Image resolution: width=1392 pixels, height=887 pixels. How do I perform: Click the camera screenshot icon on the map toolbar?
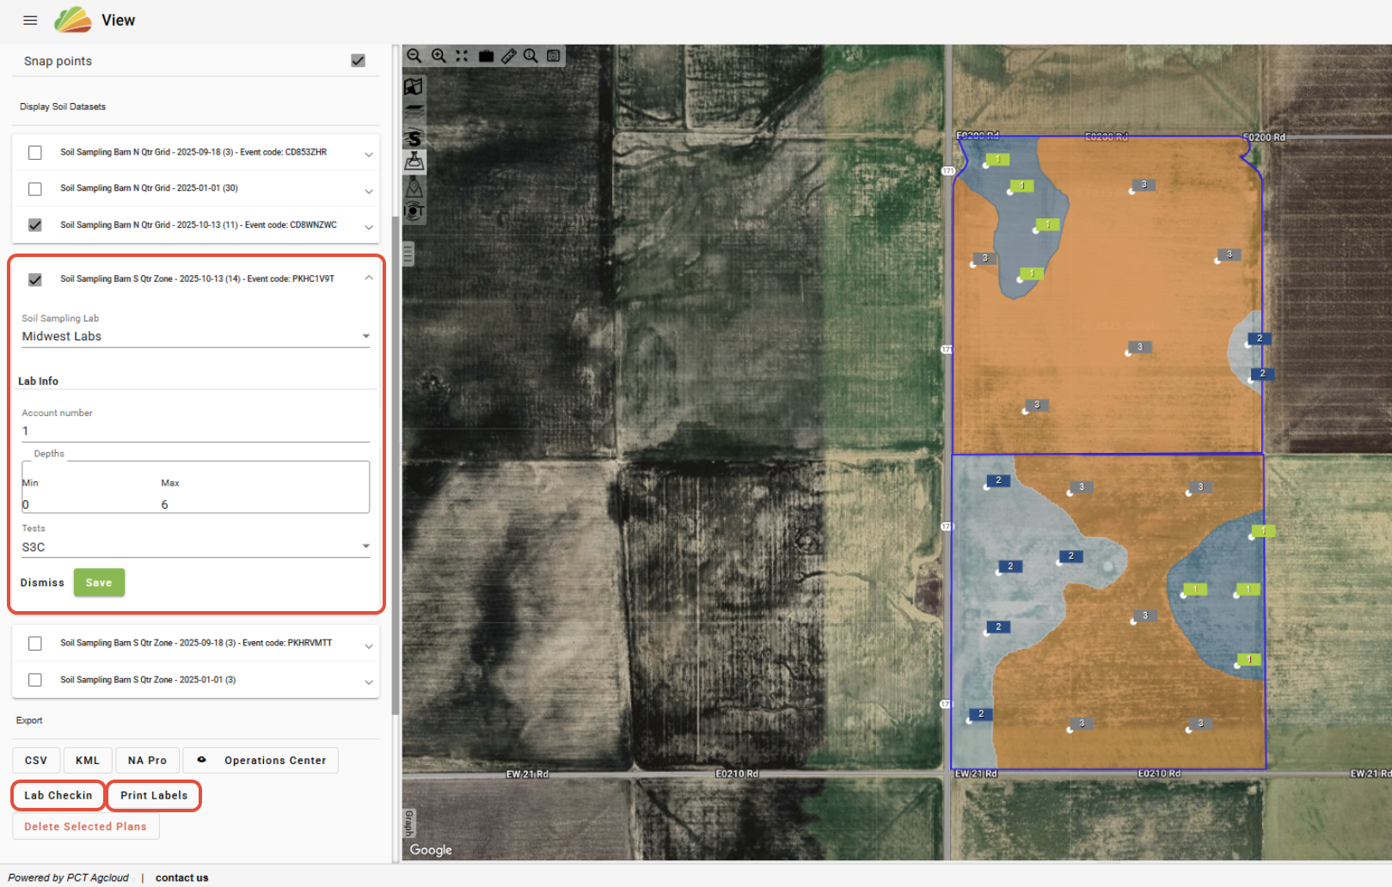click(x=554, y=56)
